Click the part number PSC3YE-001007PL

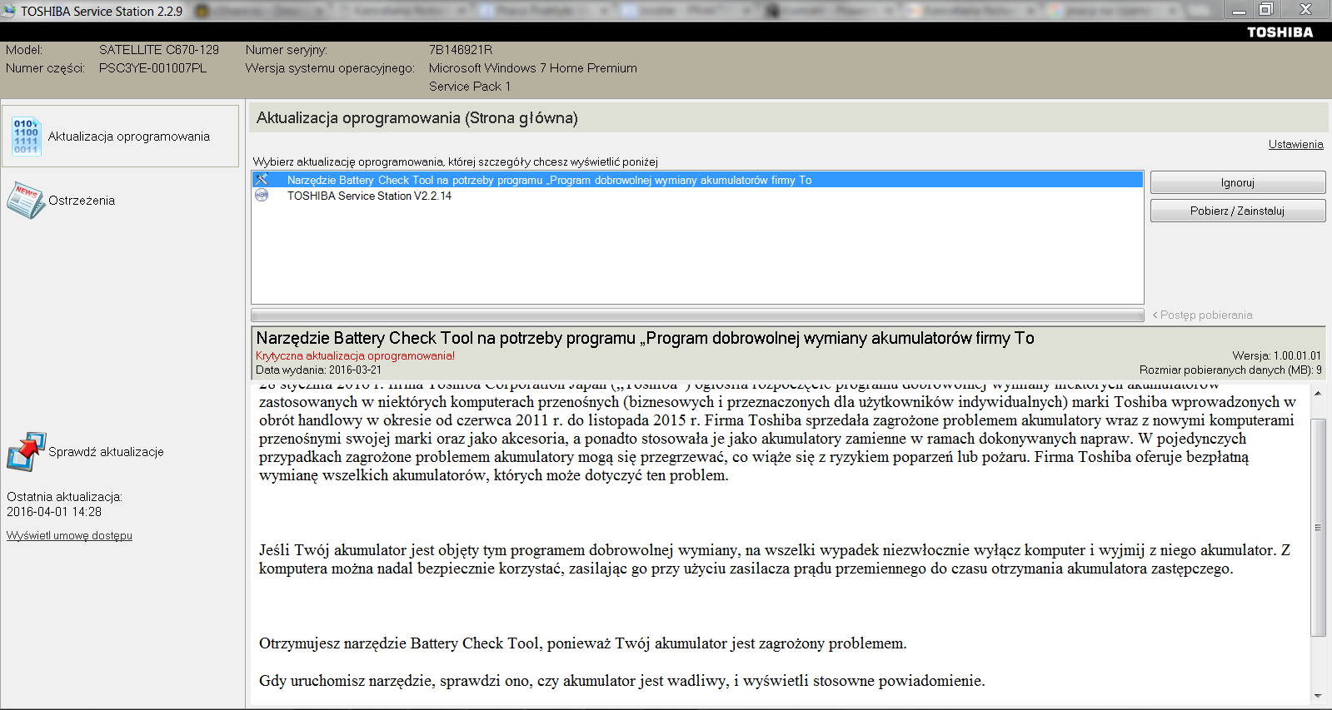pos(152,68)
